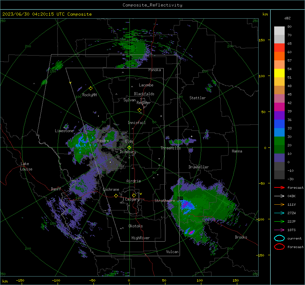305x285 pixels.
Task: Click the HighRiver city label
Action: pos(141,238)
